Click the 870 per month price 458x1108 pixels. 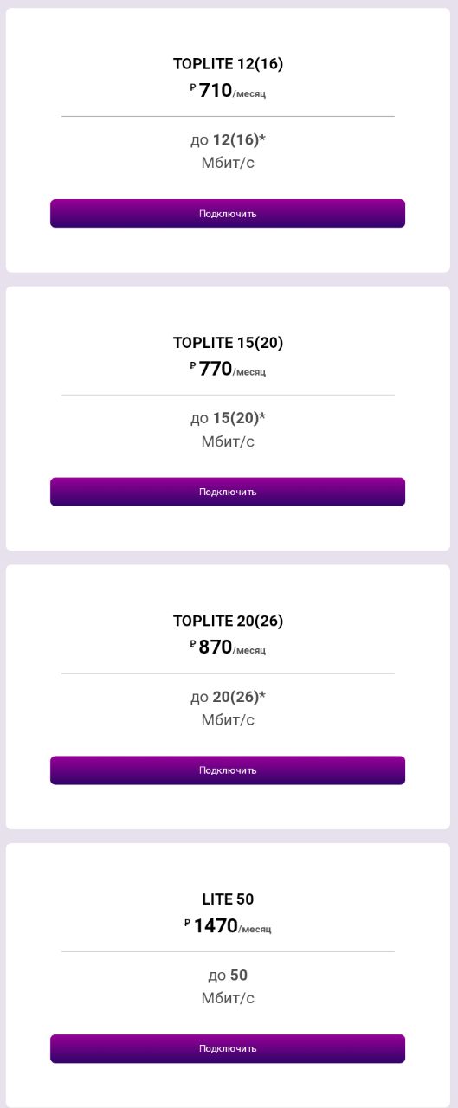[x=232, y=647]
